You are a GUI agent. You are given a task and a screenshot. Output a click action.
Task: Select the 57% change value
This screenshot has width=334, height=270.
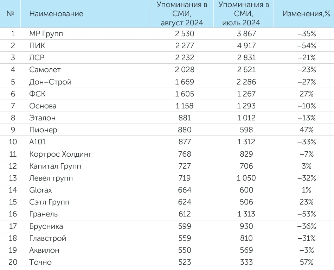click(x=306, y=262)
